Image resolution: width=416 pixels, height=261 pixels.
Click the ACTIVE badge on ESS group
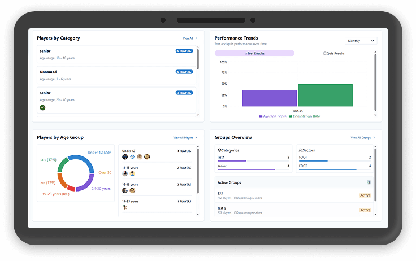tap(365, 195)
